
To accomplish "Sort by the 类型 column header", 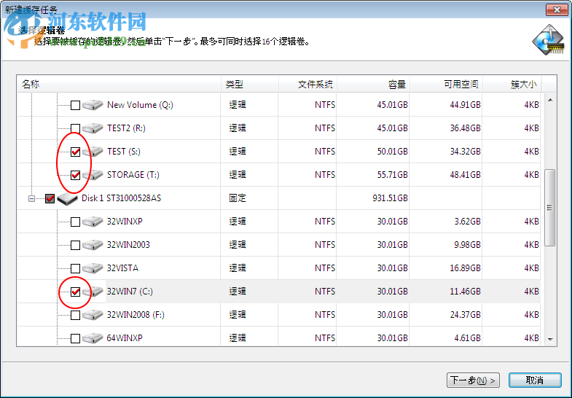I will 250,85.
